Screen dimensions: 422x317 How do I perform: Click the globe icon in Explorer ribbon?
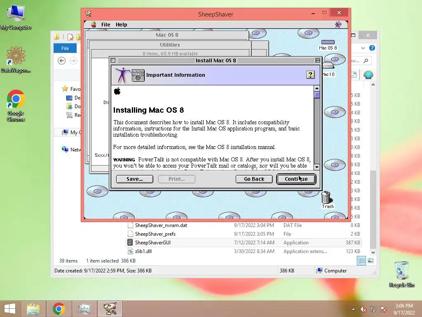[x=368, y=75]
